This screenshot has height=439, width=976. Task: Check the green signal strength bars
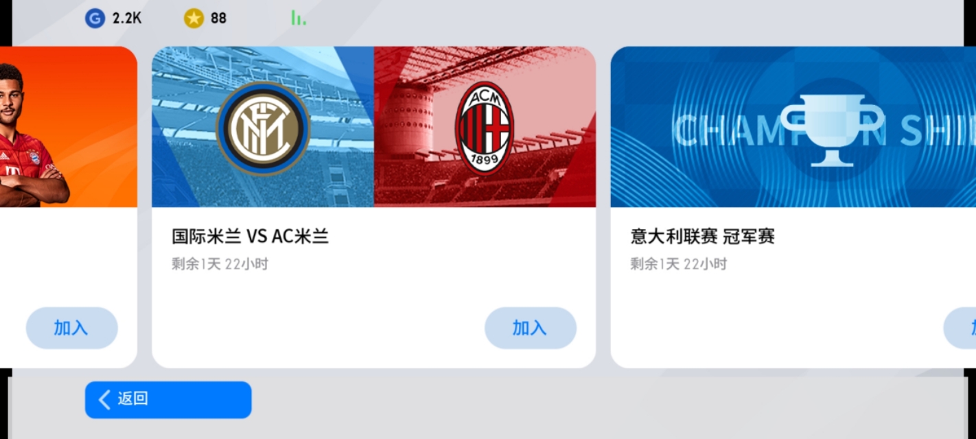[x=299, y=18]
